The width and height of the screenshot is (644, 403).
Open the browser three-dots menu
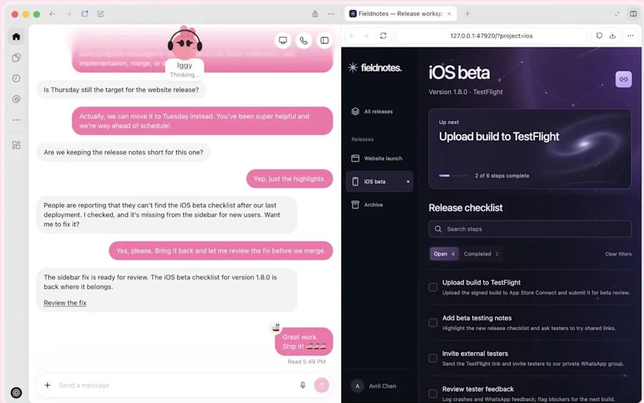point(630,36)
